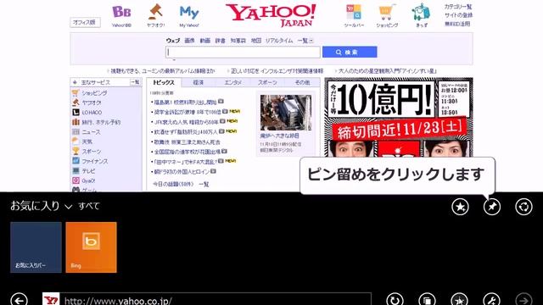Open the 天気 service link
The image size is (543, 305).
87,141
